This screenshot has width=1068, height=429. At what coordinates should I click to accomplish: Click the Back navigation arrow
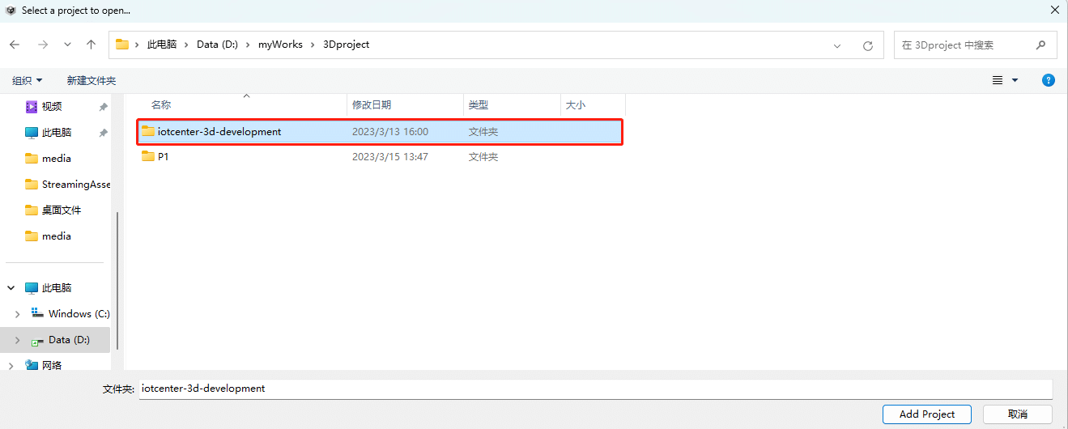click(x=15, y=45)
